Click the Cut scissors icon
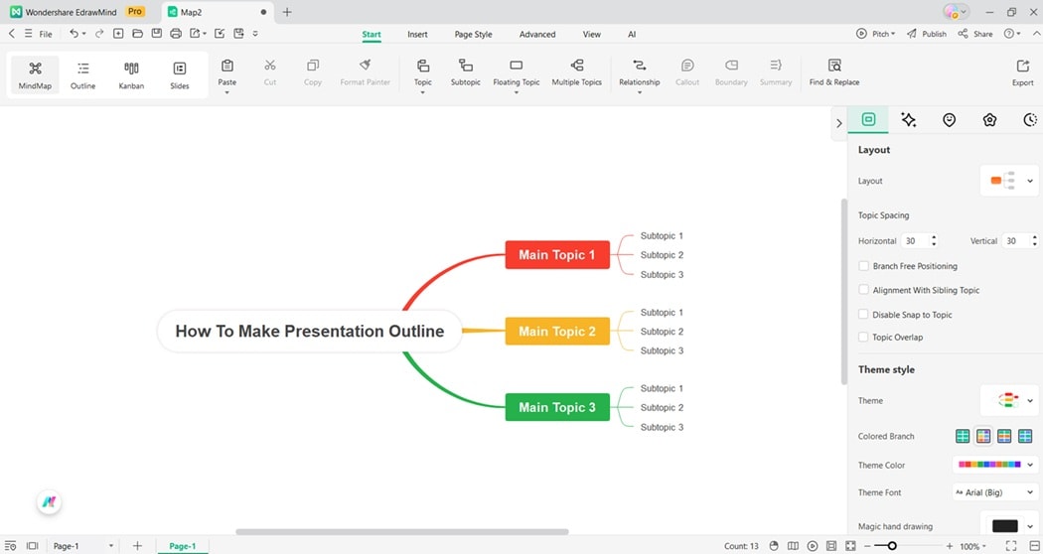The image size is (1043, 554). pyautogui.click(x=269, y=66)
